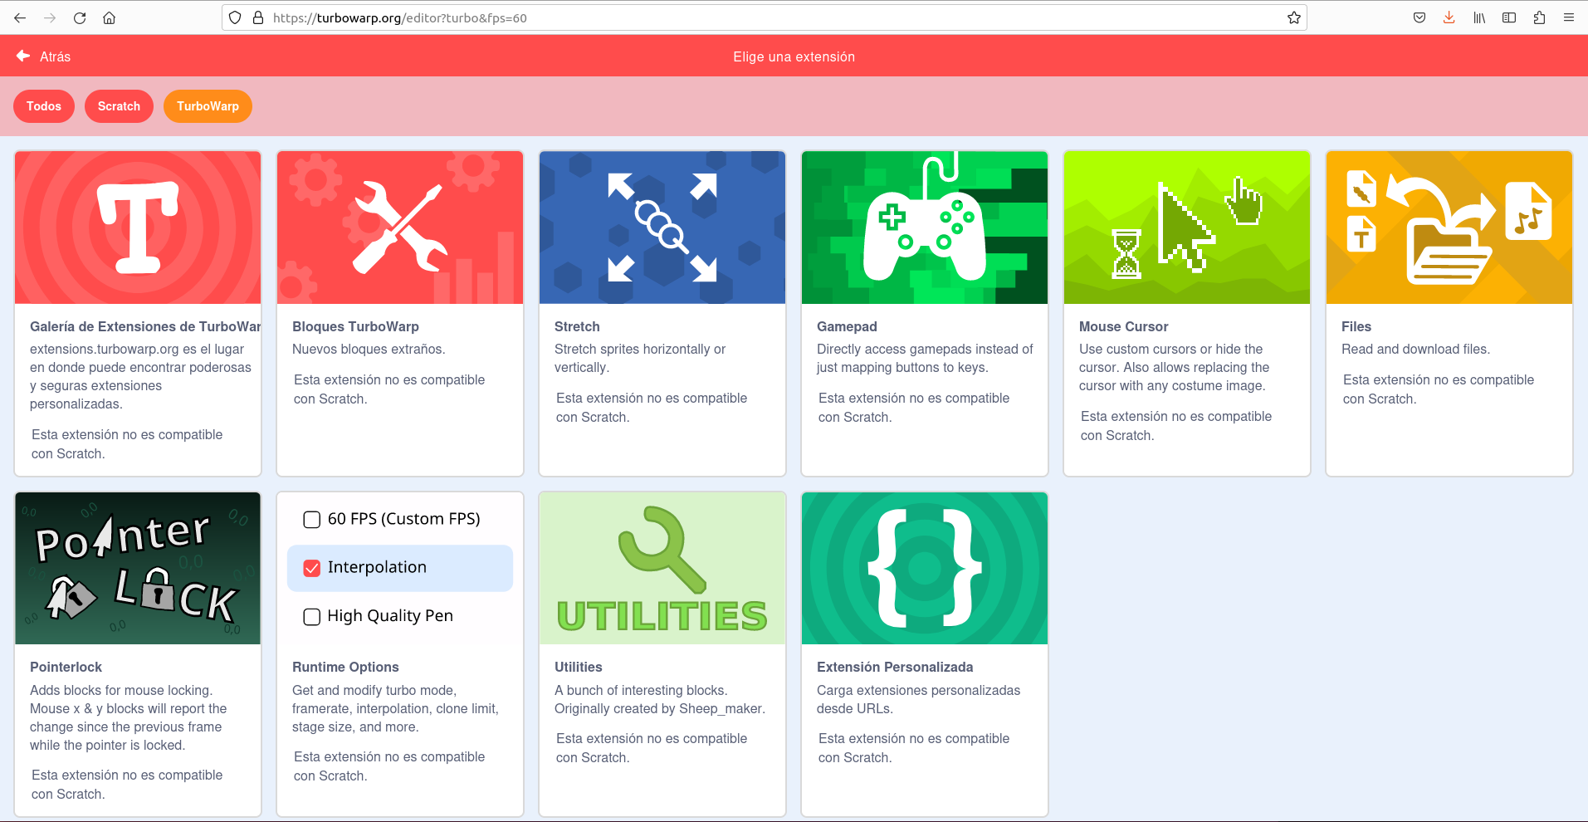Click the Runtime Options title
Viewport: 1588px width, 822px height.
click(345, 667)
